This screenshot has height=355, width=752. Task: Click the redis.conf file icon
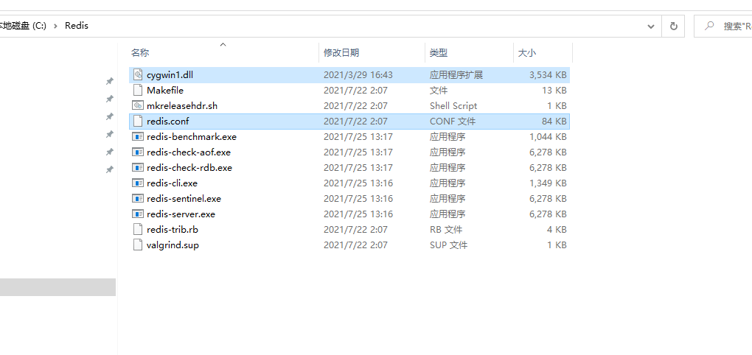[x=138, y=122]
